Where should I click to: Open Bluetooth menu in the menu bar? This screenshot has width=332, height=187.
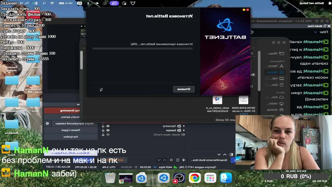88,3
